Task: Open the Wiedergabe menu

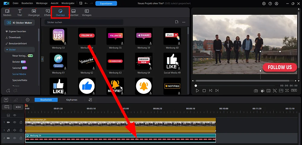Action: (x=68, y=3)
